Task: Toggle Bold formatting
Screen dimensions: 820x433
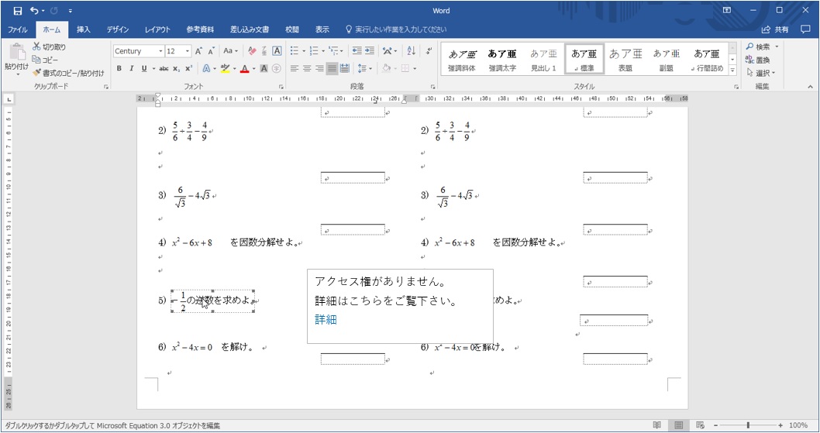Action: 119,69
